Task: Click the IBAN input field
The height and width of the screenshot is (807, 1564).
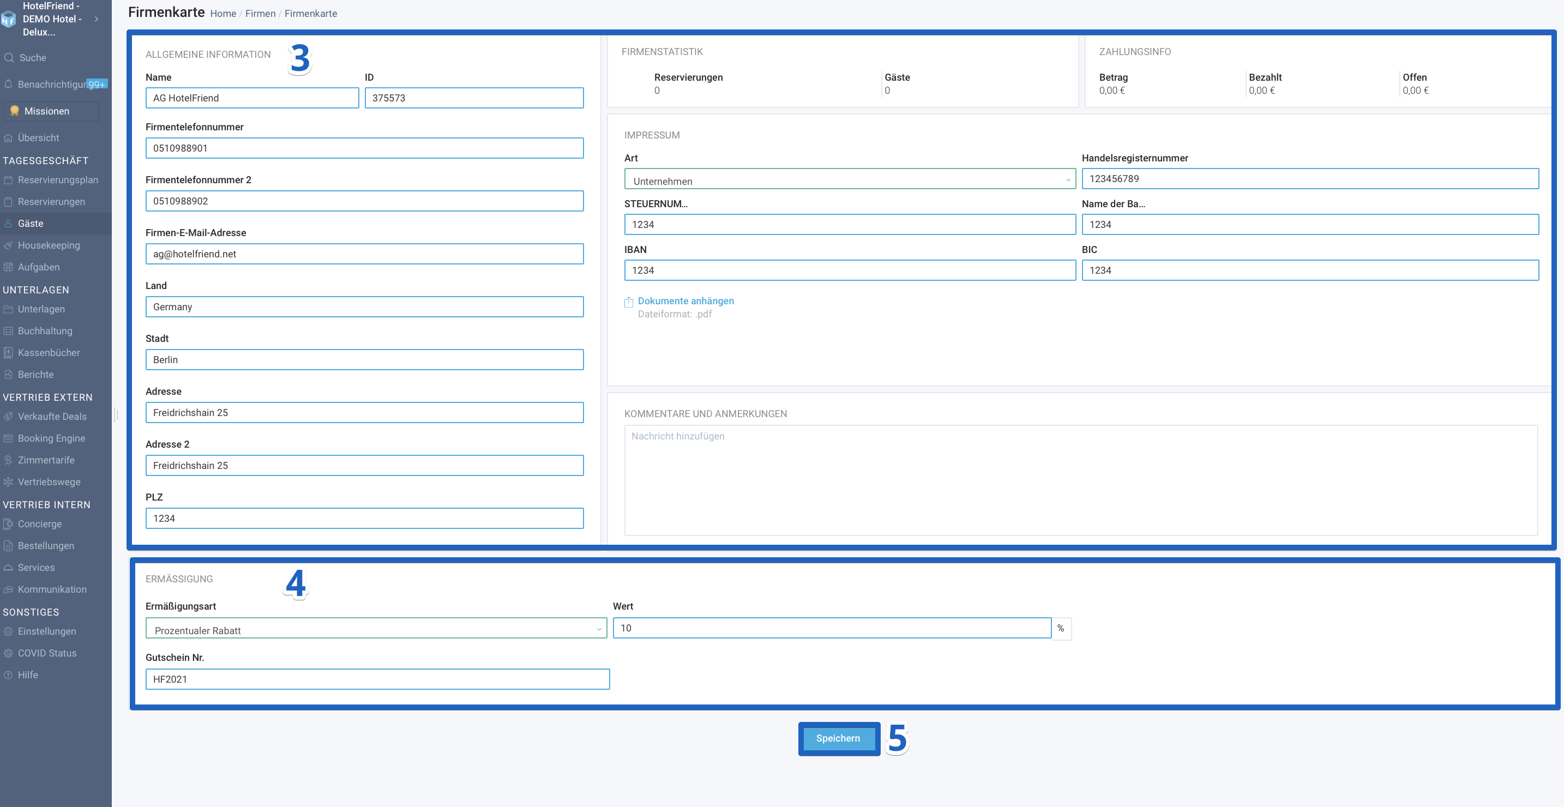Action: pos(850,270)
